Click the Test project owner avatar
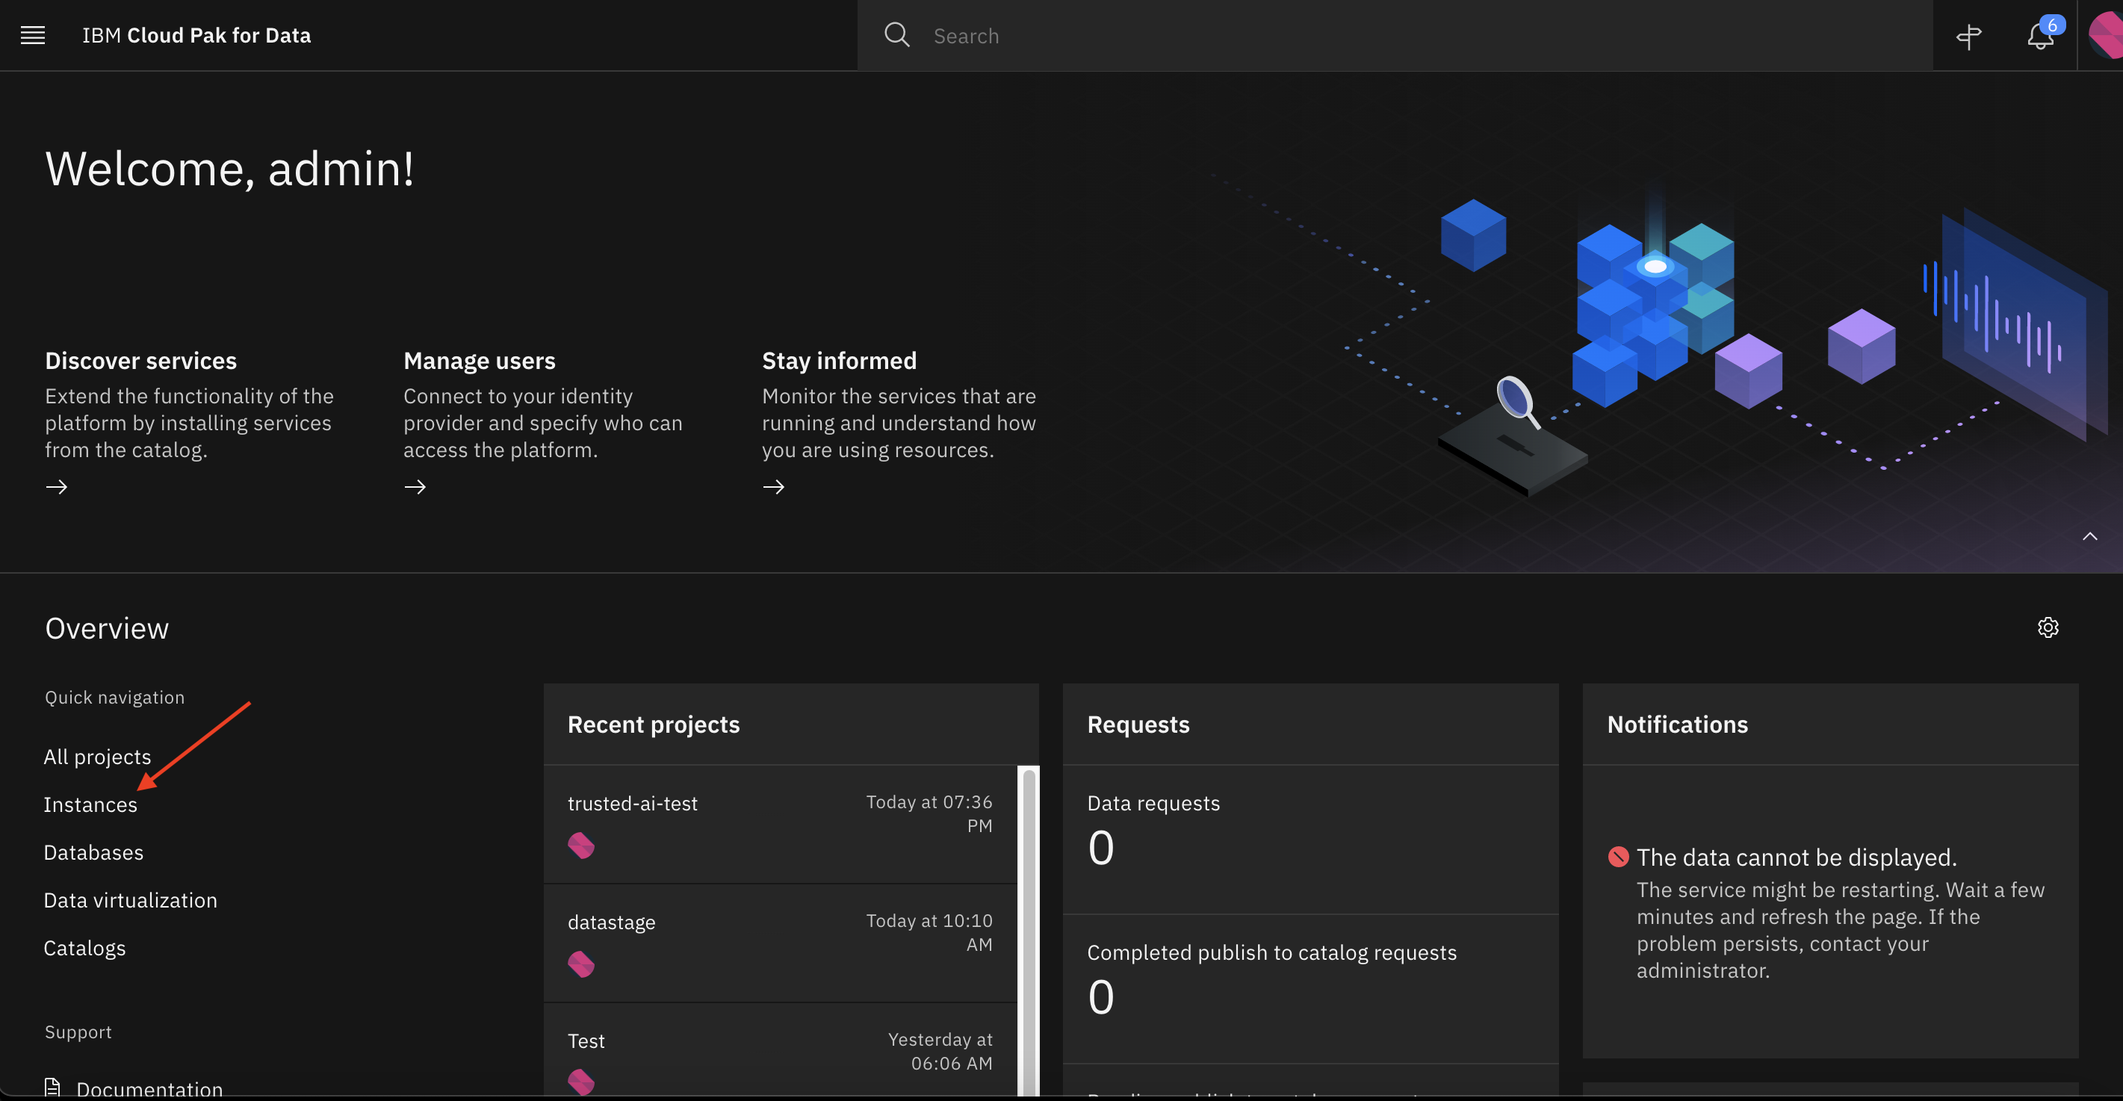 coord(581,1082)
